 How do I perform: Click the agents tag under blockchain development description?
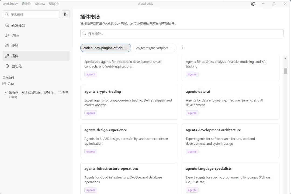[x=91, y=74]
